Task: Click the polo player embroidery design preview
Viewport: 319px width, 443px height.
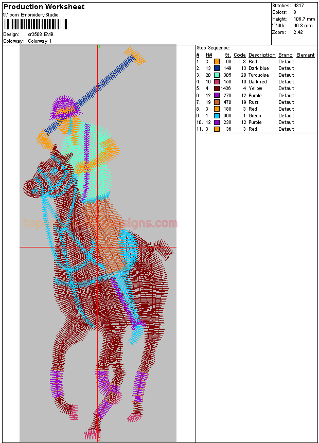Action: tap(98, 243)
